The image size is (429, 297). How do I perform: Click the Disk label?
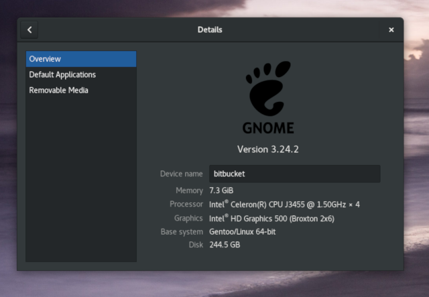click(196, 245)
